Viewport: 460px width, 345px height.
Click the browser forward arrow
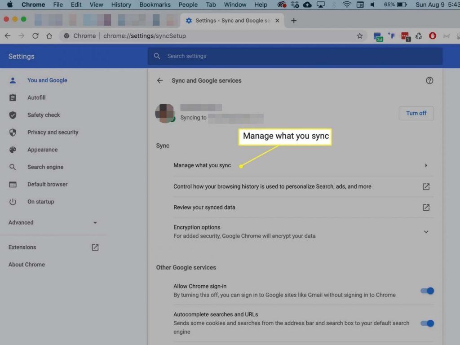pos(22,36)
